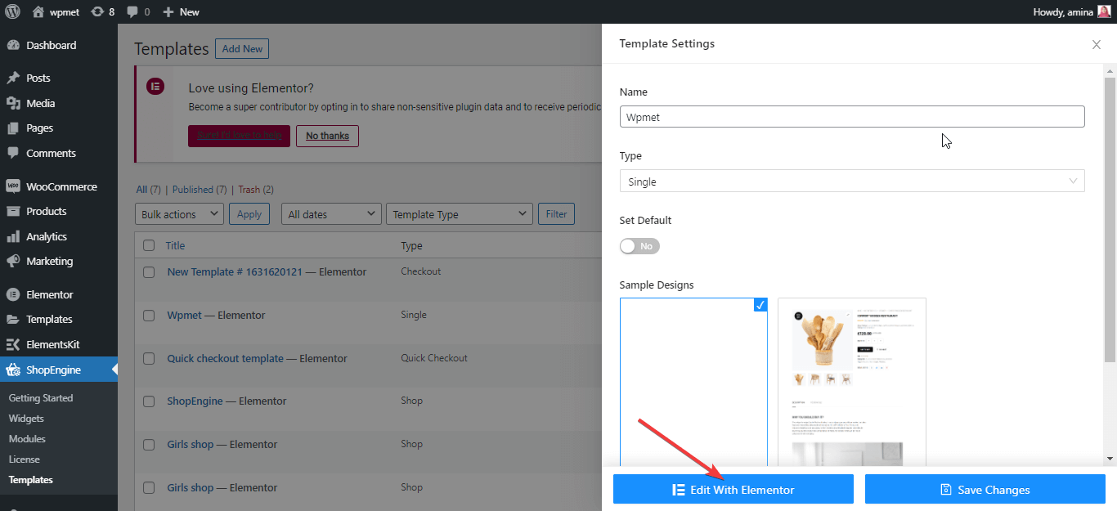This screenshot has width=1117, height=511.
Task: Click the Templates folder sidebar icon
Action: click(13, 320)
